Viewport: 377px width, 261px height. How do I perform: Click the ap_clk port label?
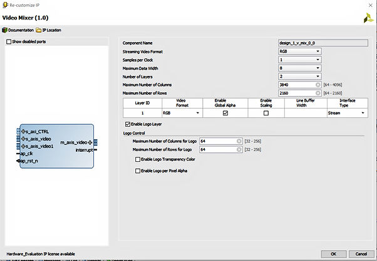pyautogui.click(x=27, y=154)
